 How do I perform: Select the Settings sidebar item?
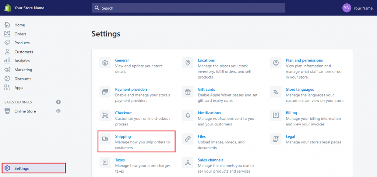(x=34, y=168)
